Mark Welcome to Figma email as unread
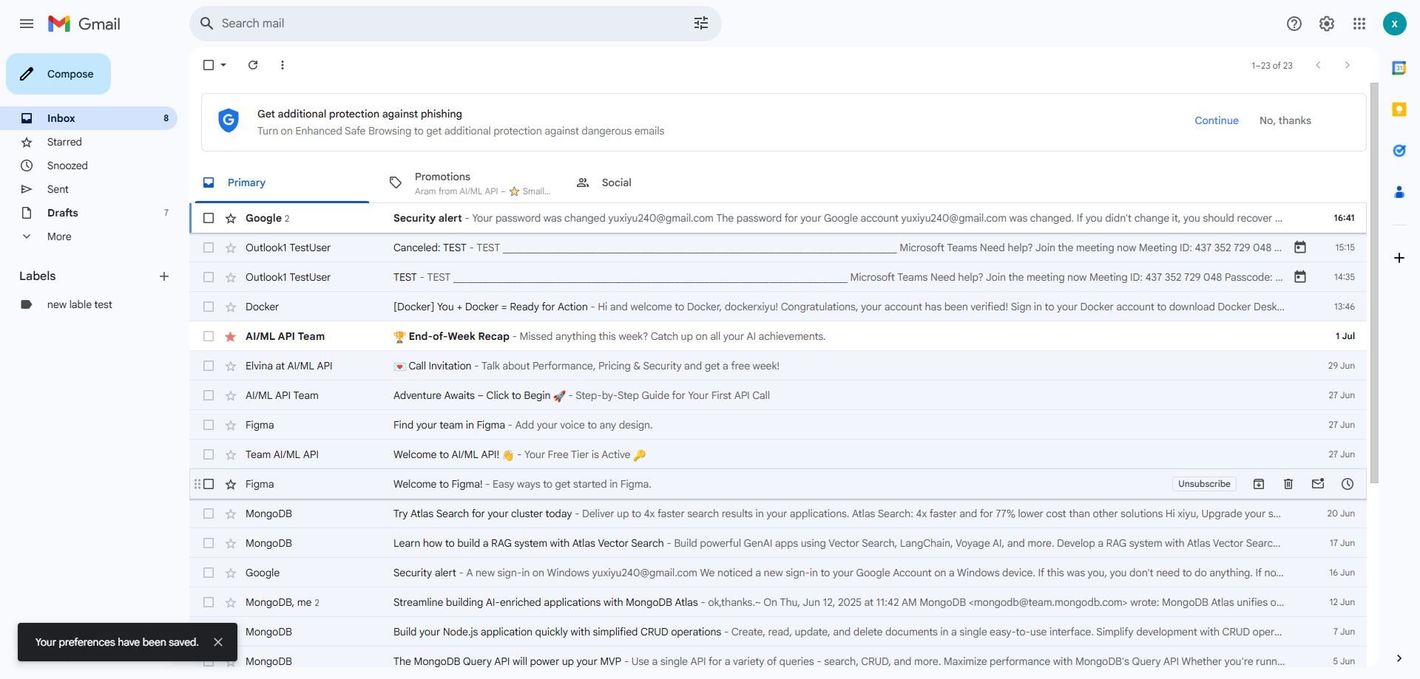Screen dimensions: 1420x679 pos(1318,484)
